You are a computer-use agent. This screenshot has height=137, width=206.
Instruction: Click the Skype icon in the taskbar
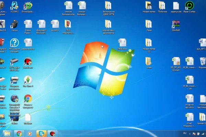[42, 133]
